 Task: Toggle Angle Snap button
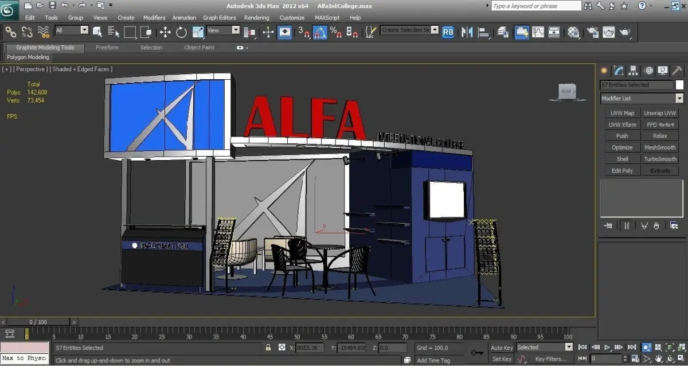319,32
